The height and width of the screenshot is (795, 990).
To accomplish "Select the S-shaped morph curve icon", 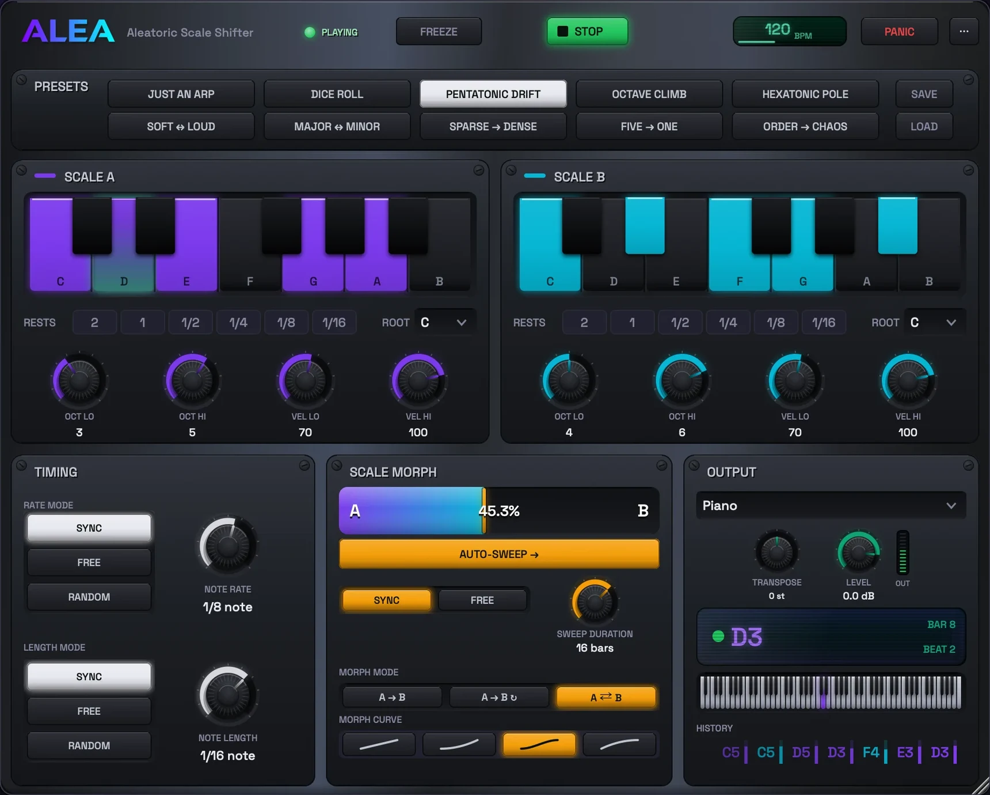I will coord(539,744).
